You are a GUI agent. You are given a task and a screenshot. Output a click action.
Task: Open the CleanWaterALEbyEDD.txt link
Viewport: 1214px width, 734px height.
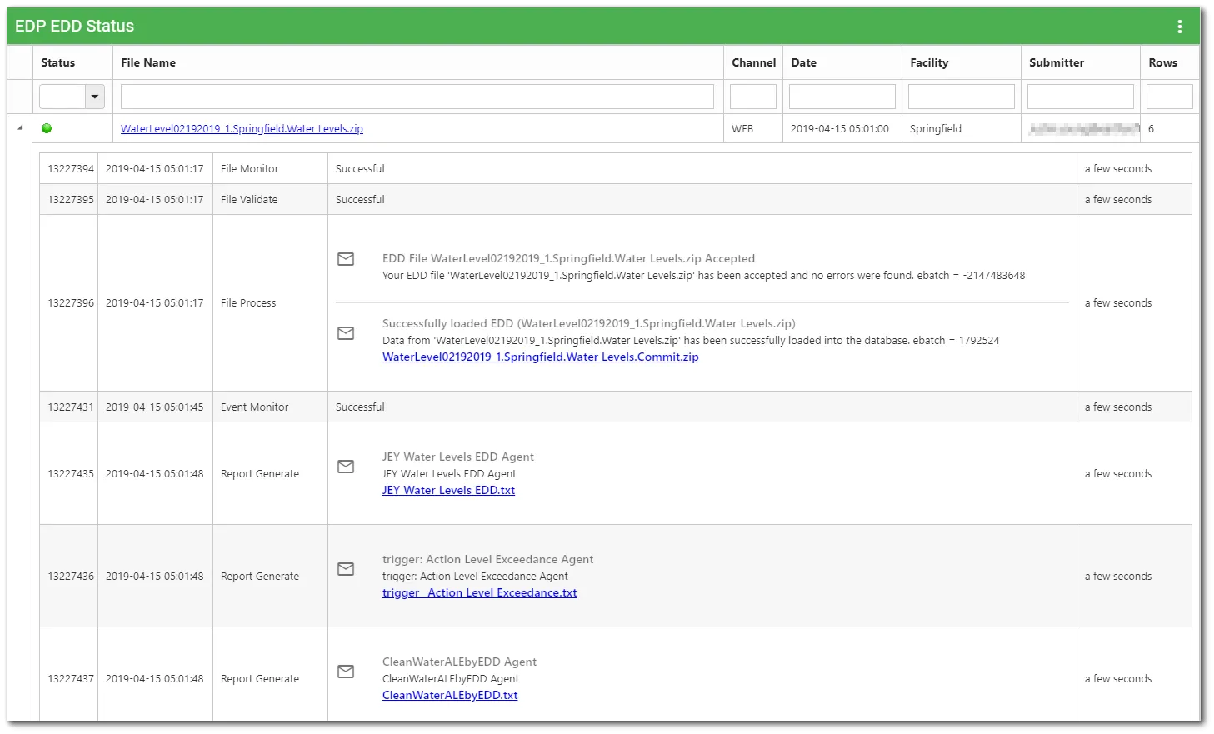(x=450, y=695)
